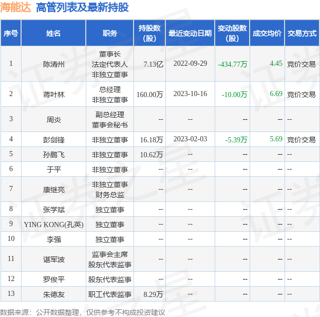Click the name 张学斌
The width and height of the screenshot is (320, 317).
(54, 210)
